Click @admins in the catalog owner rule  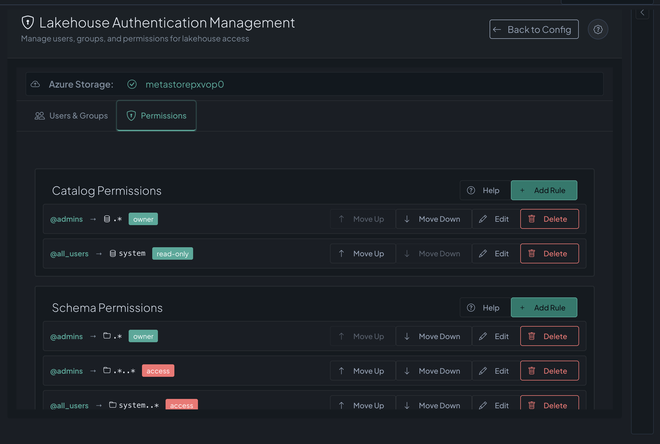point(66,219)
